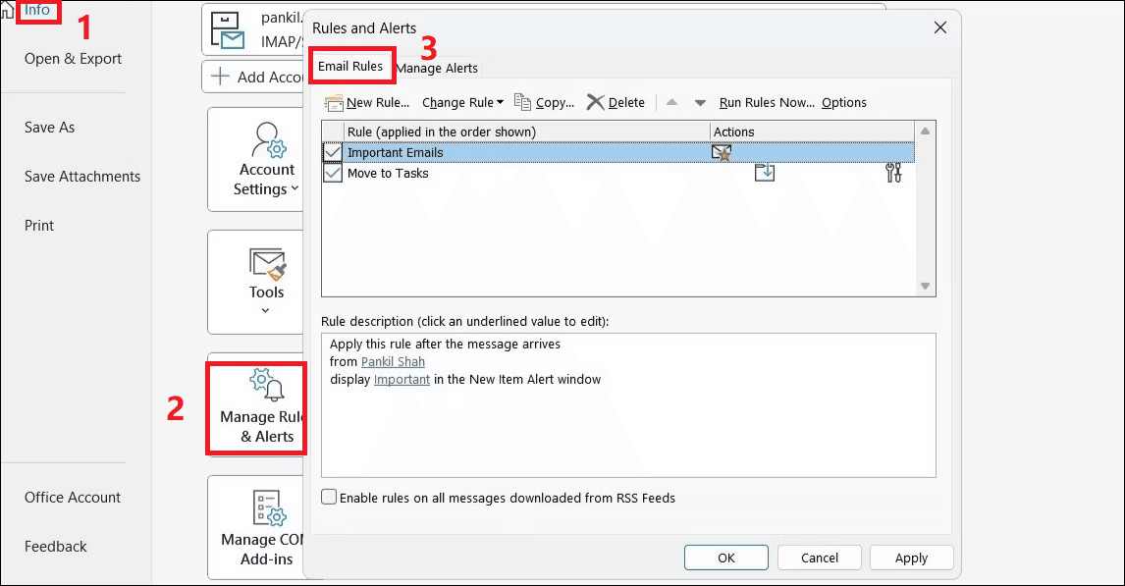
Task: Uncheck the Important Emails rule
Action: coord(332,152)
